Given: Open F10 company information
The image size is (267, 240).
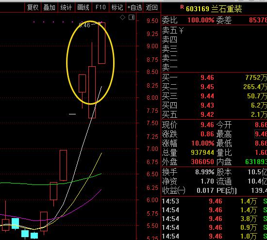Looking at the screenshot, I should 100,7.
